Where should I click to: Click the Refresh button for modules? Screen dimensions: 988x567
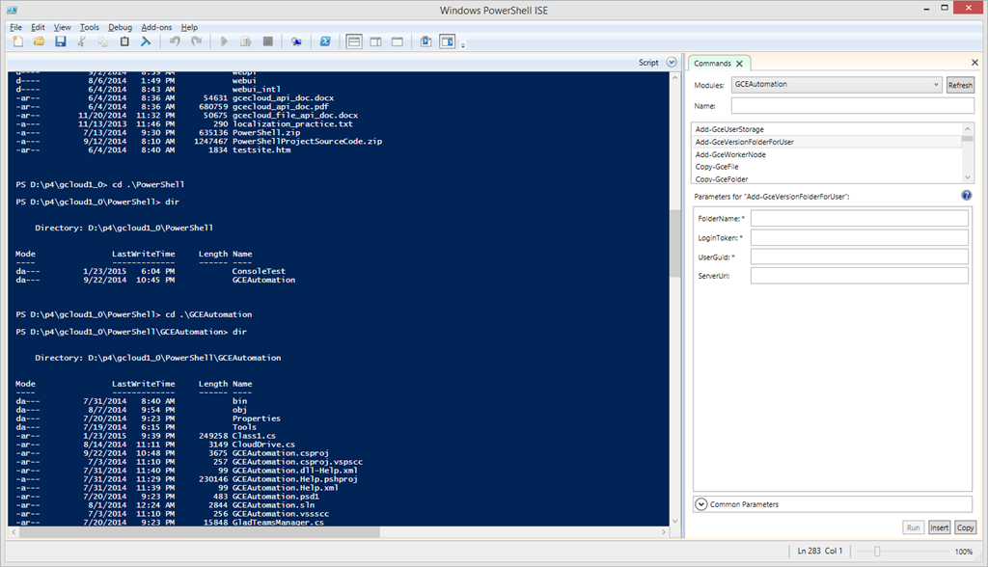coord(960,85)
